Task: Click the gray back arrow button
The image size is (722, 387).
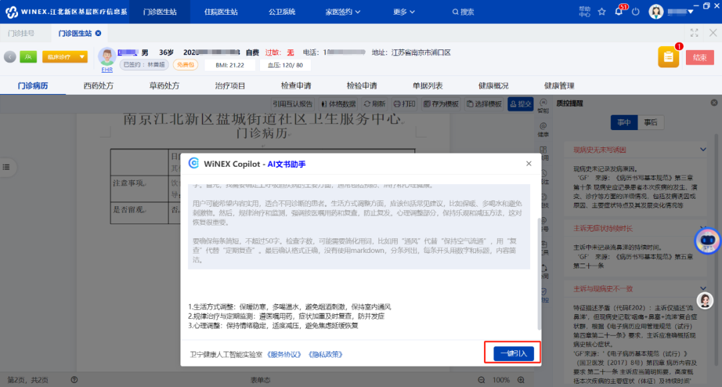Action: 9,57
